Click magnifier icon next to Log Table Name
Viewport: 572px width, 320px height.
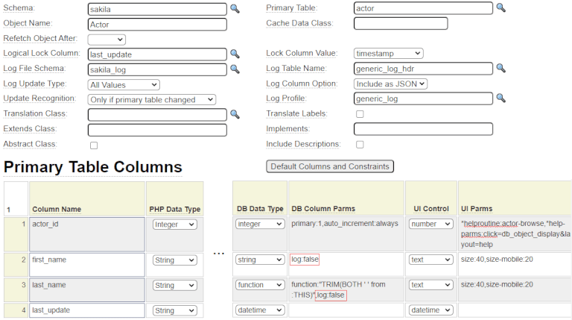click(x=500, y=69)
